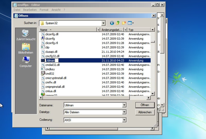This screenshot has width=206, height=139.
Task: Select the cliconfg.rll file icon
Action: click(x=43, y=43)
